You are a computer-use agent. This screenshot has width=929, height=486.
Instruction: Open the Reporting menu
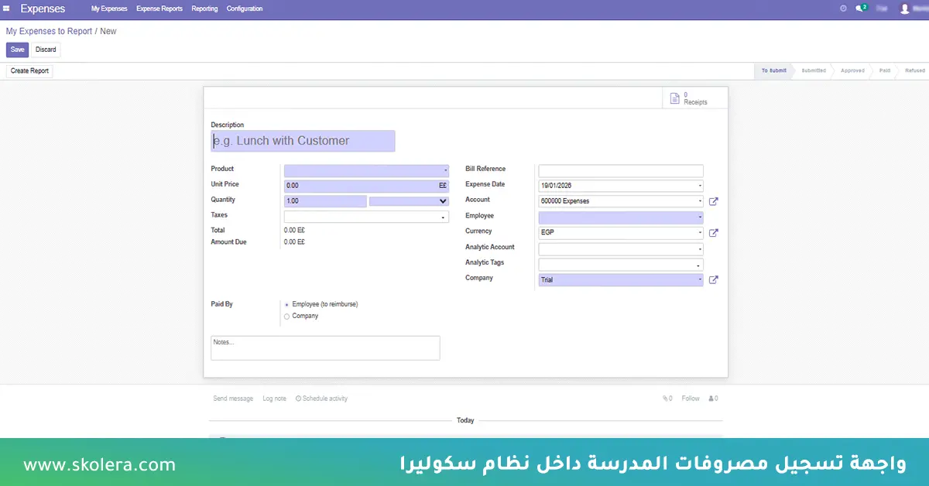(x=204, y=9)
